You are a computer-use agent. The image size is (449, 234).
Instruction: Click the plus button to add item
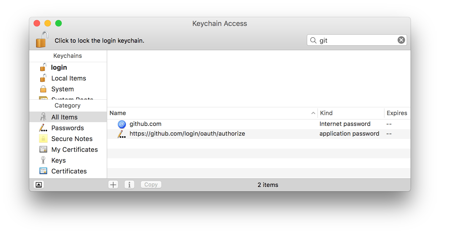(x=113, y=185)
